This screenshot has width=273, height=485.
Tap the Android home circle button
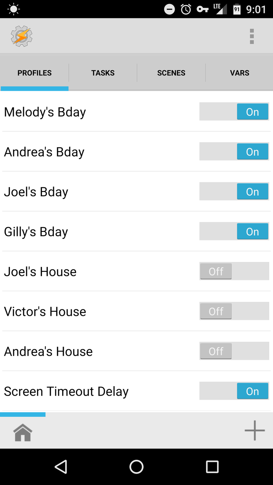click(x=136, y=467)
